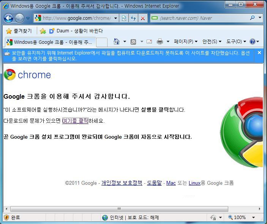This screenshot has height=224, width=267.
Task: Refresh the page with the arrows icon
Action: click(x=133, y=18)
